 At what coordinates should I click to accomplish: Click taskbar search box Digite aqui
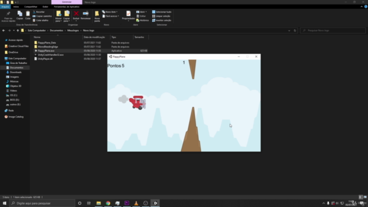43,203
